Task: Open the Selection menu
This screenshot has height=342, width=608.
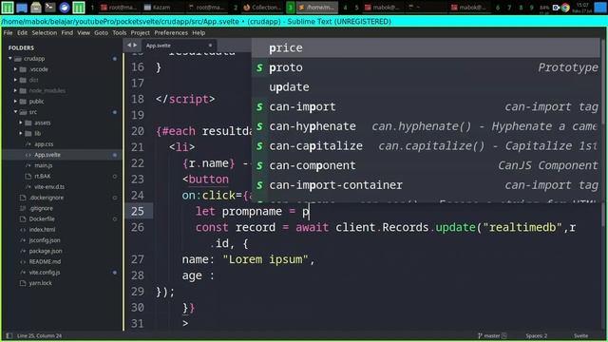Action: (45, 33)
